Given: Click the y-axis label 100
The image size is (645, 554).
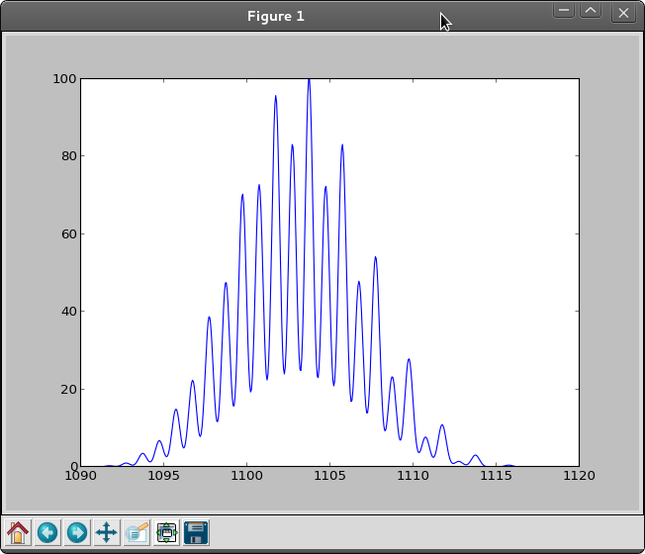Looking at the screenshot, I should pos(64,79).
